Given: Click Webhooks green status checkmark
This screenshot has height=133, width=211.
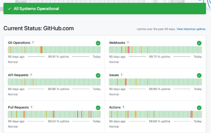Looking at the screenshot, I should click(x=199, y=43).
